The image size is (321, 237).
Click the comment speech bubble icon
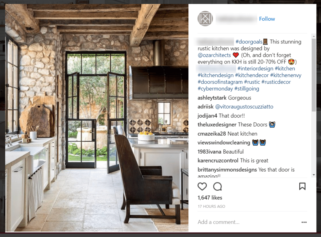(x=217, y=186)
